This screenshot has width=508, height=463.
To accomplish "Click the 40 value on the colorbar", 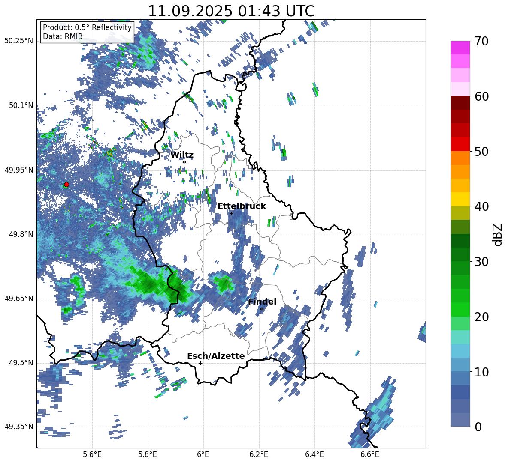I will pos(481,206).
